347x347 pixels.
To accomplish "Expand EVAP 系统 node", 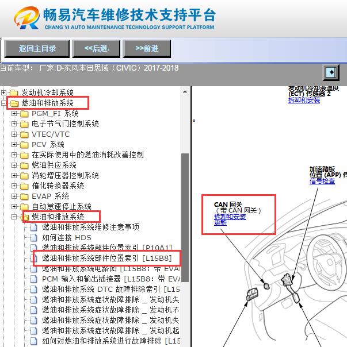I will 14,196.
